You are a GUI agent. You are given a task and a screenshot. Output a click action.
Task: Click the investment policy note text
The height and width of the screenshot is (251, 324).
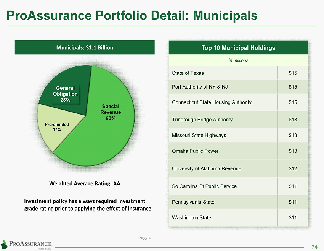tap(88, 205)
